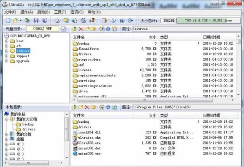Click rename icon in local directory toolbar
The image size is (244, 167).
93,107
